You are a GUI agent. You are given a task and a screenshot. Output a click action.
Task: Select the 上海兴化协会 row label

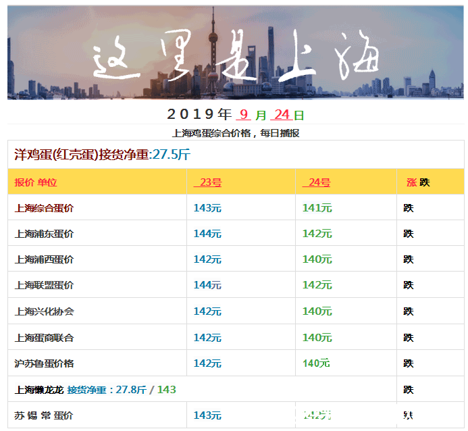click(44, 311)
